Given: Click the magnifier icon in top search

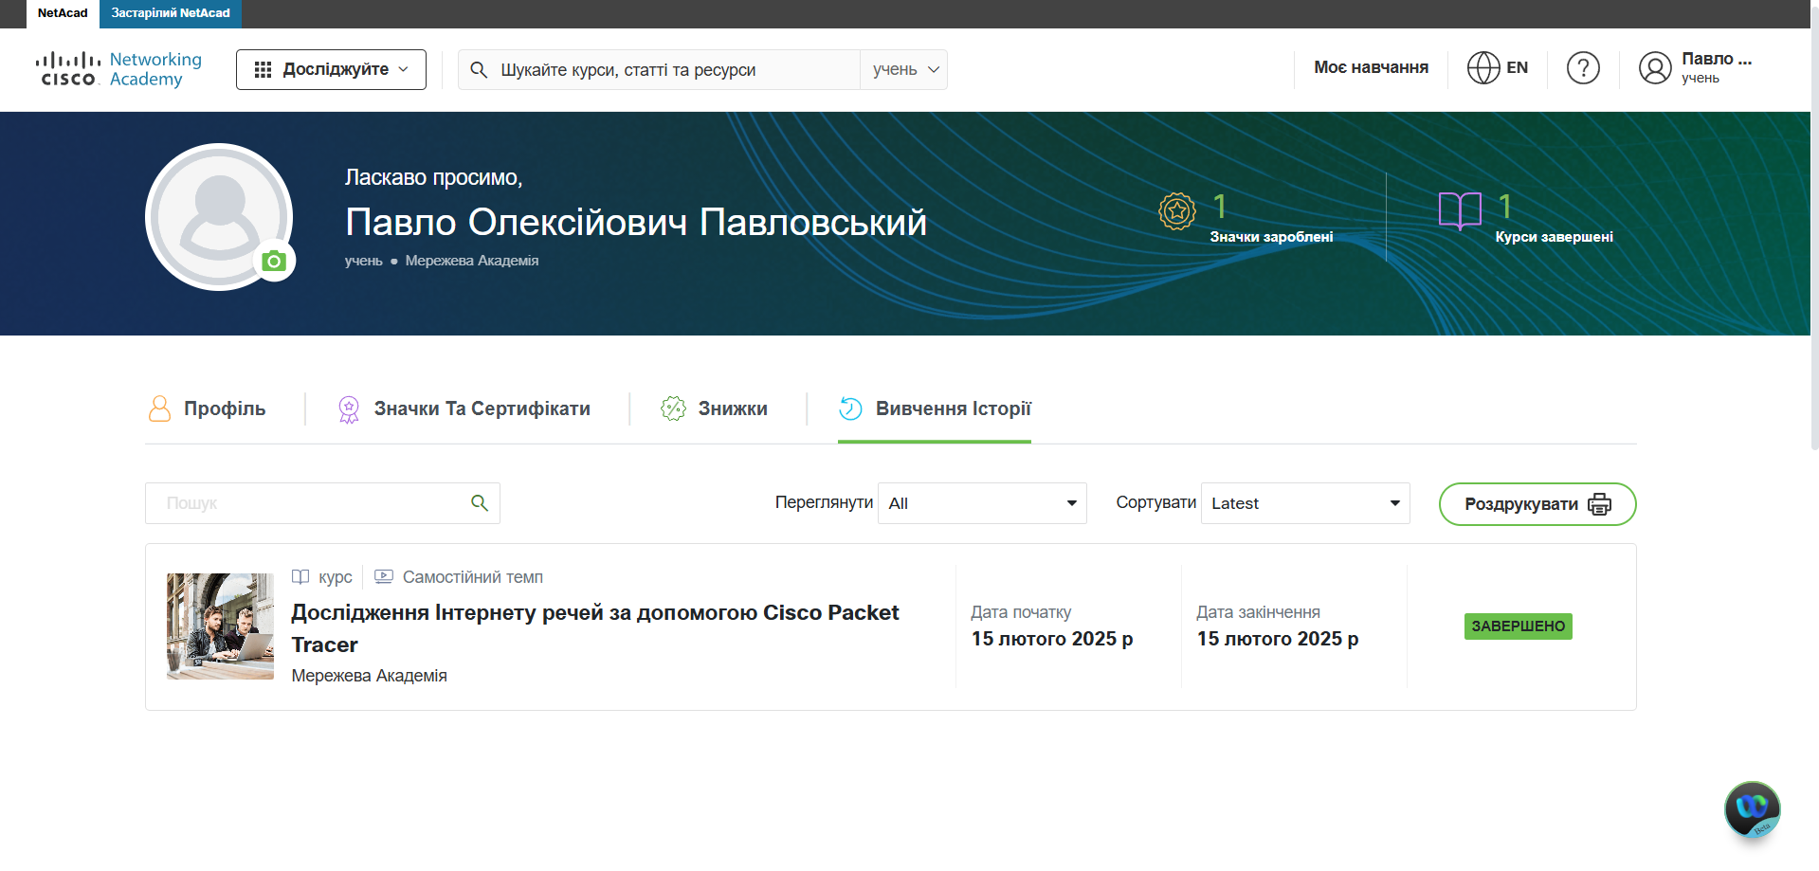Looking at the screenshot, I should pos(479,70).
